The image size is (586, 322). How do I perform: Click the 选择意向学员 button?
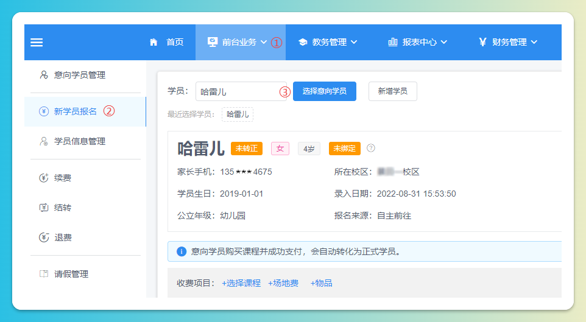pos(325,91)
